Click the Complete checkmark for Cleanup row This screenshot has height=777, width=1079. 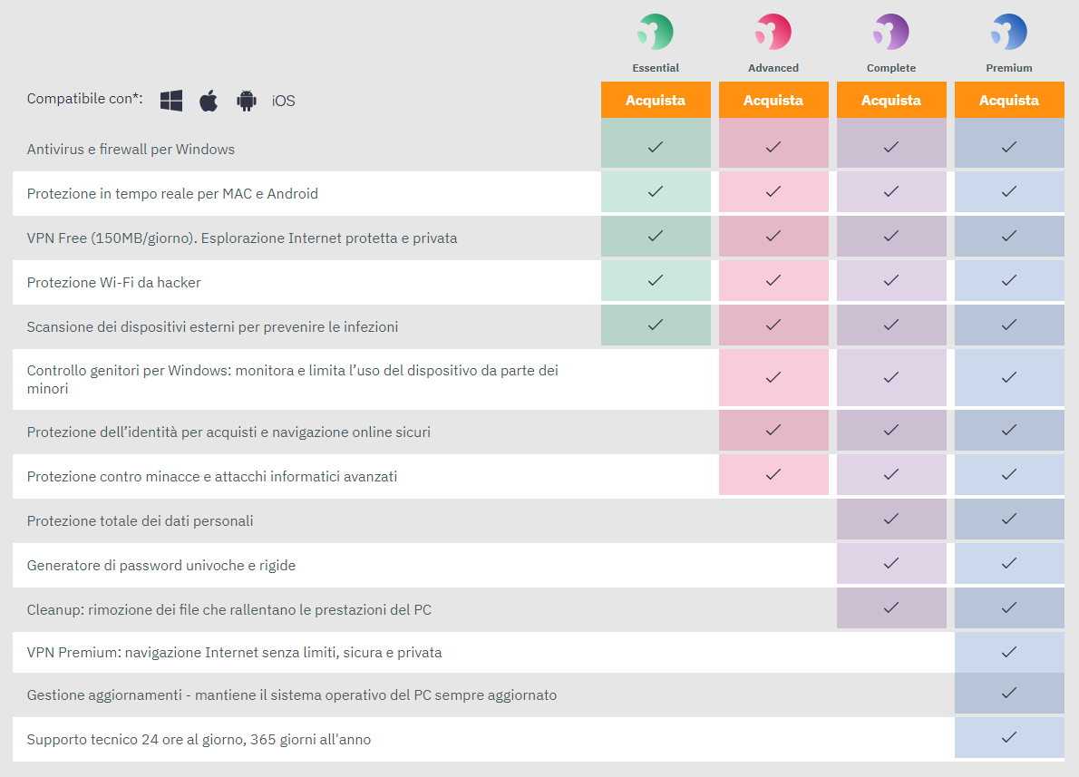pos(891,607)
